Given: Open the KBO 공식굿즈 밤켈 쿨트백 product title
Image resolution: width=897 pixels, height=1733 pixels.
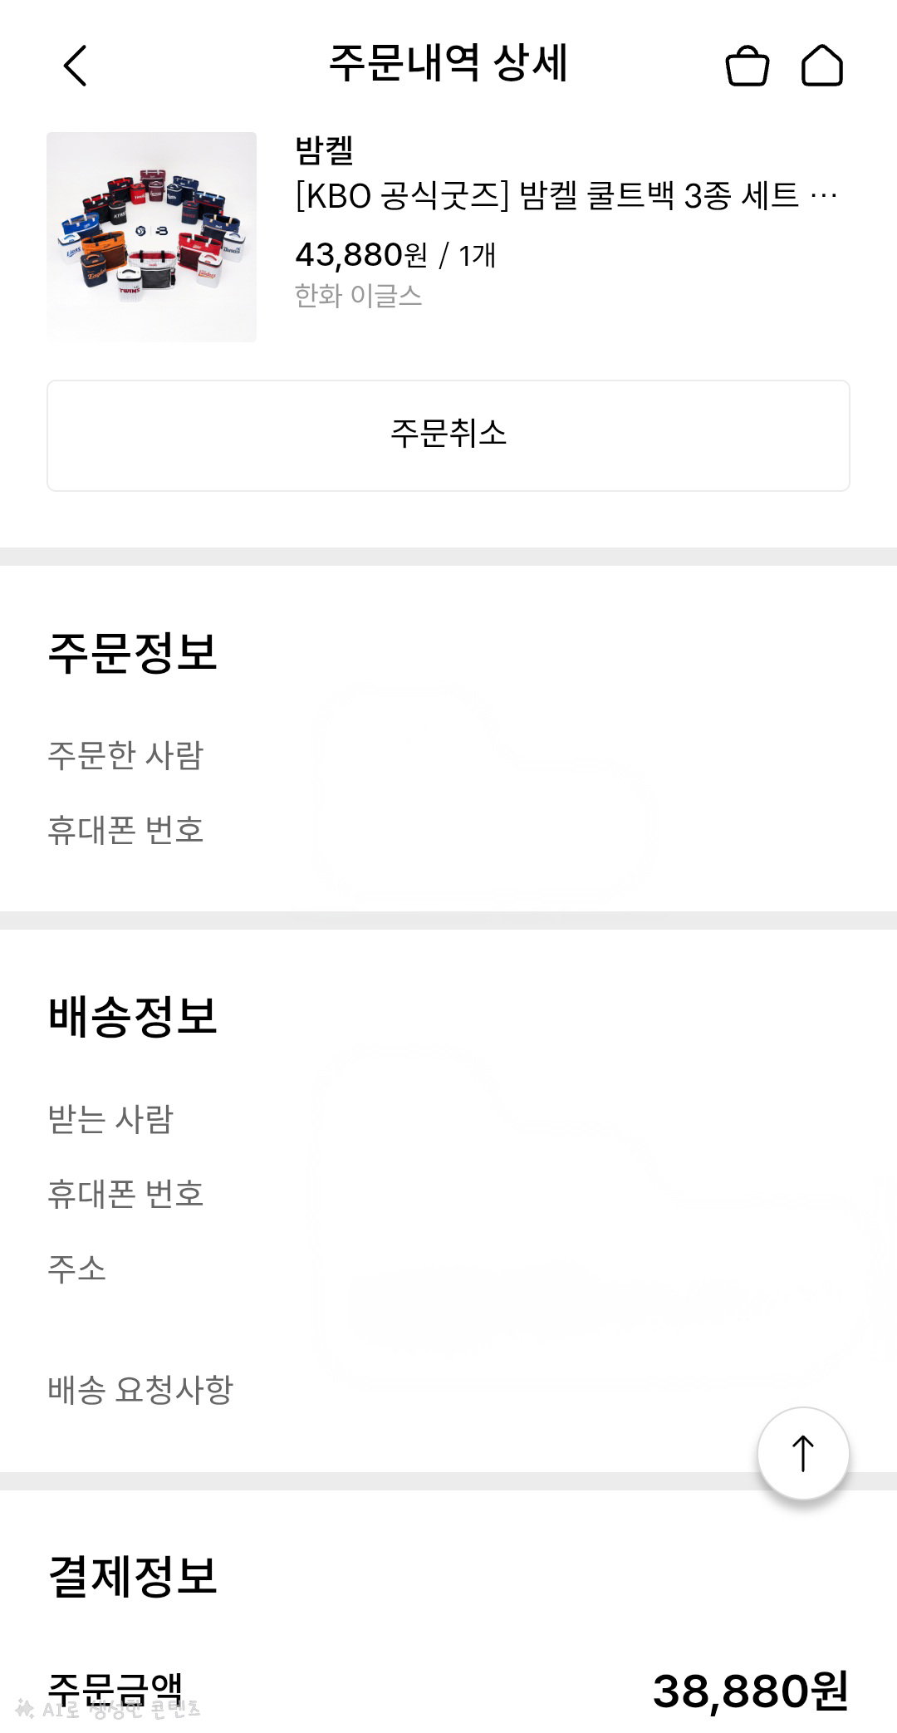Looking at the screenshot, I should pos(566,196).
